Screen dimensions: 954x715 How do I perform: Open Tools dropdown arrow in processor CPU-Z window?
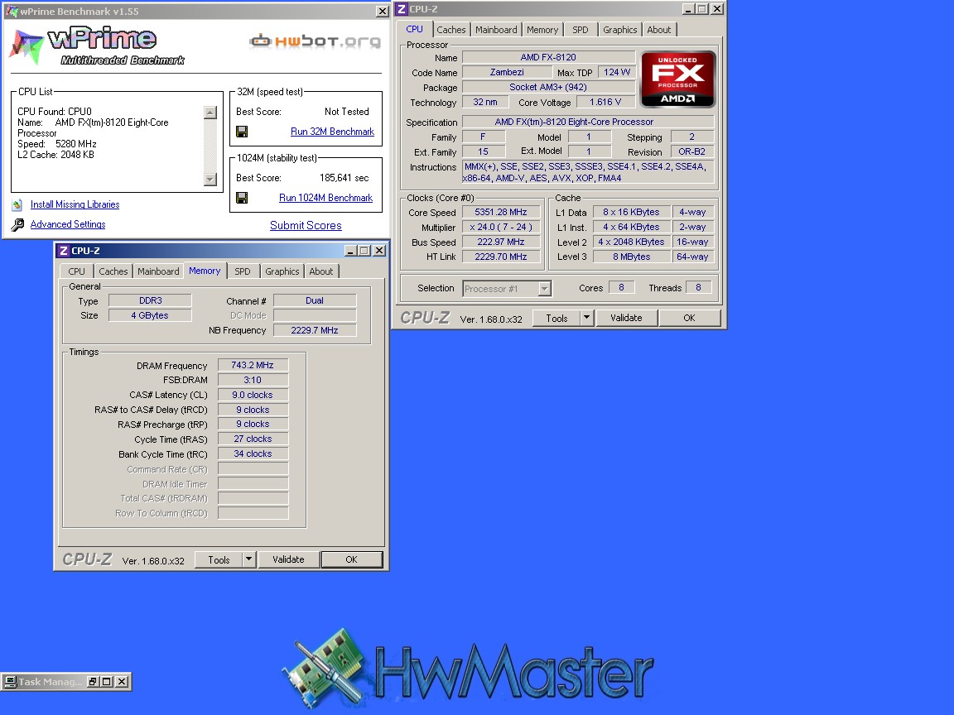coord(586,318)
